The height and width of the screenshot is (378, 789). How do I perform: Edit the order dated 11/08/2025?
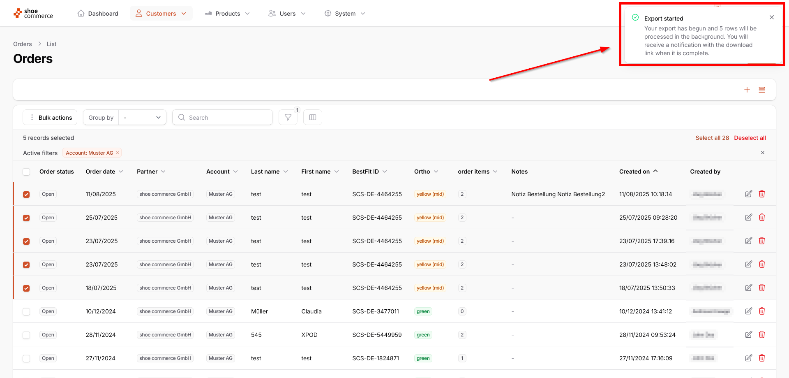(748, 194)
